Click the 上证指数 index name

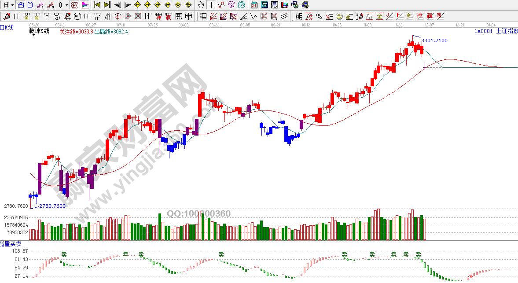[507, 31]
